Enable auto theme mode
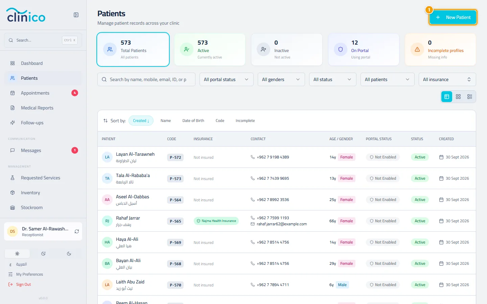The image size is (487, 304). [x=43, y=254]
